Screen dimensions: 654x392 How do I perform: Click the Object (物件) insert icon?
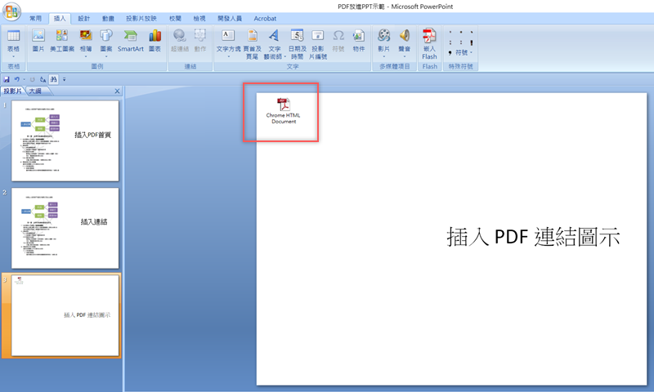click(x=358, y=40)
